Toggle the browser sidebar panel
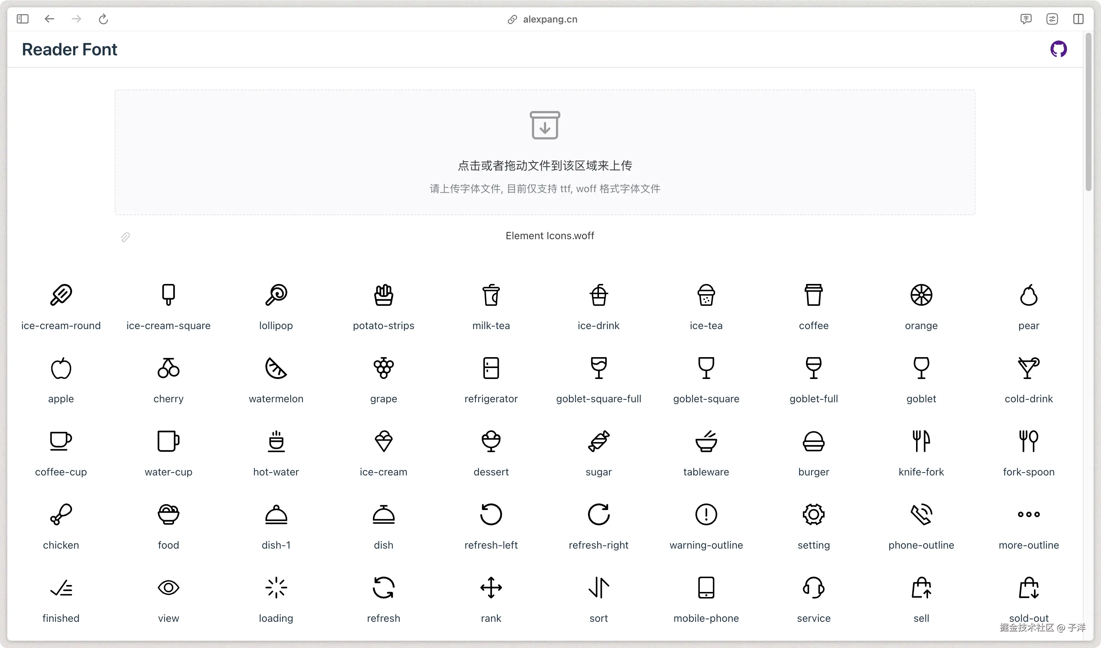The width and height of the screenshot is (1101, 648). point(23,19)
